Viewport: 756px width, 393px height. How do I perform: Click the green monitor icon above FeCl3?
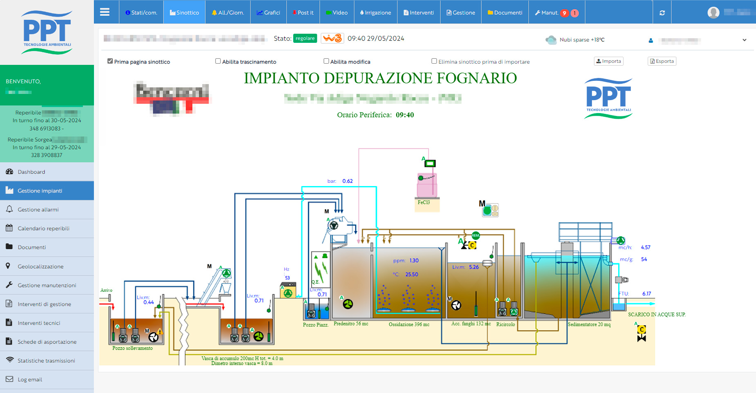pos(430,164)
